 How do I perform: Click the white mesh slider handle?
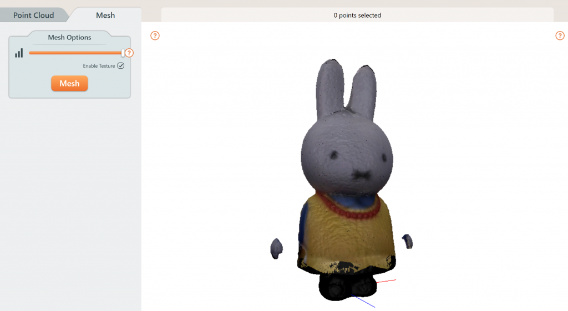point(123,53)
